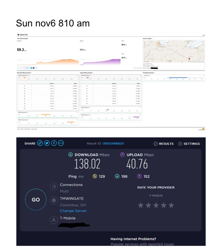Image resolution: width=222 pixels, height=249 pixels.
Task: Click the orange download speed graph
Action: tap(48, 62)
